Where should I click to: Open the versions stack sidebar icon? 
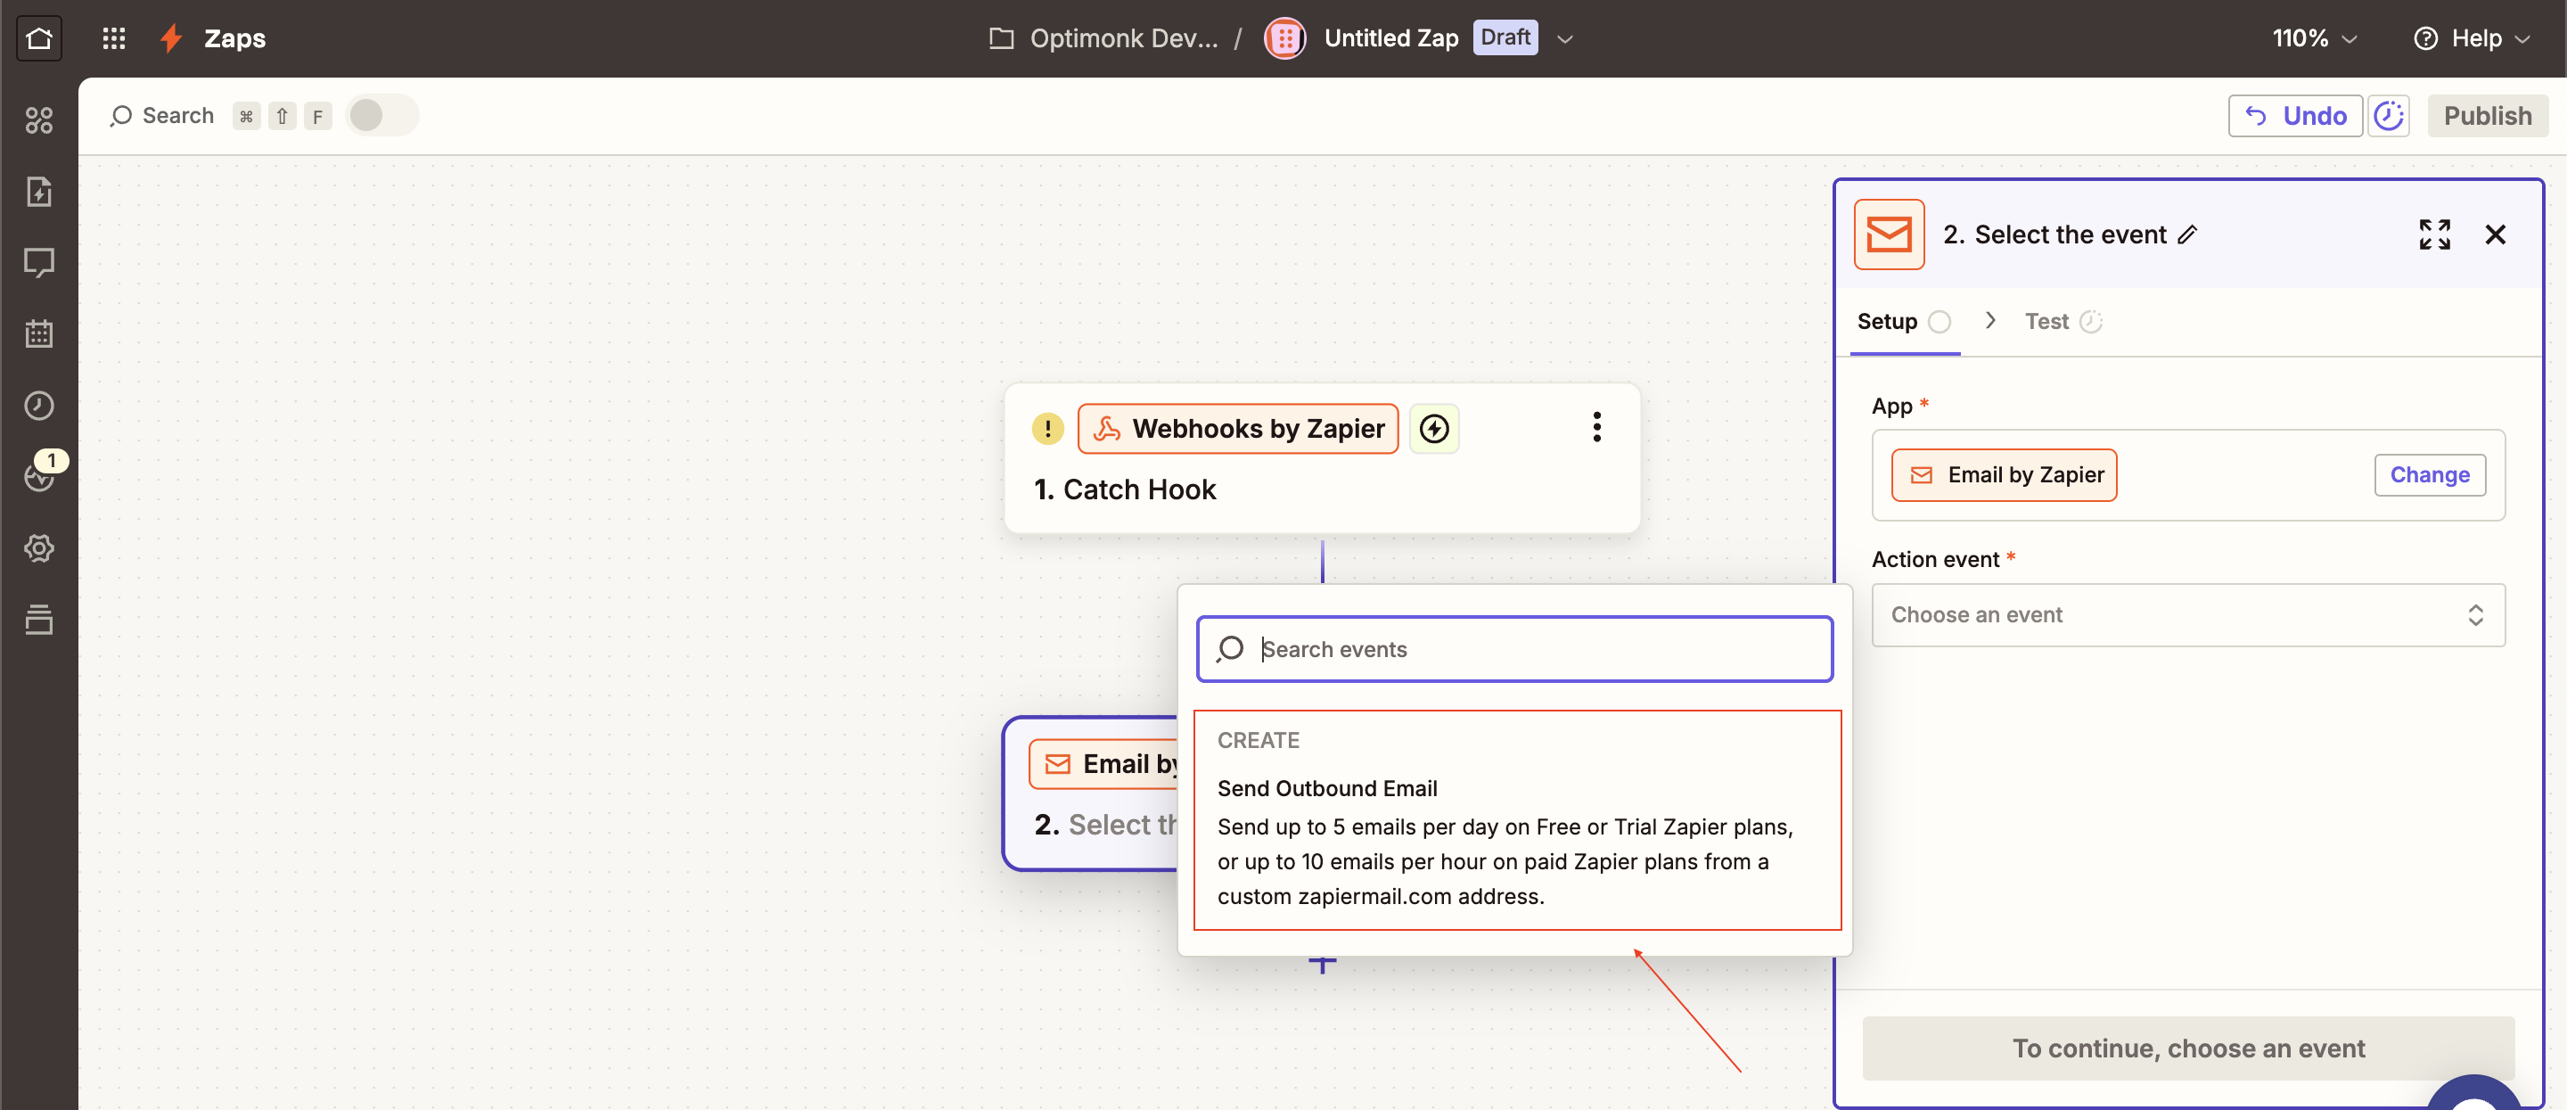39,619
